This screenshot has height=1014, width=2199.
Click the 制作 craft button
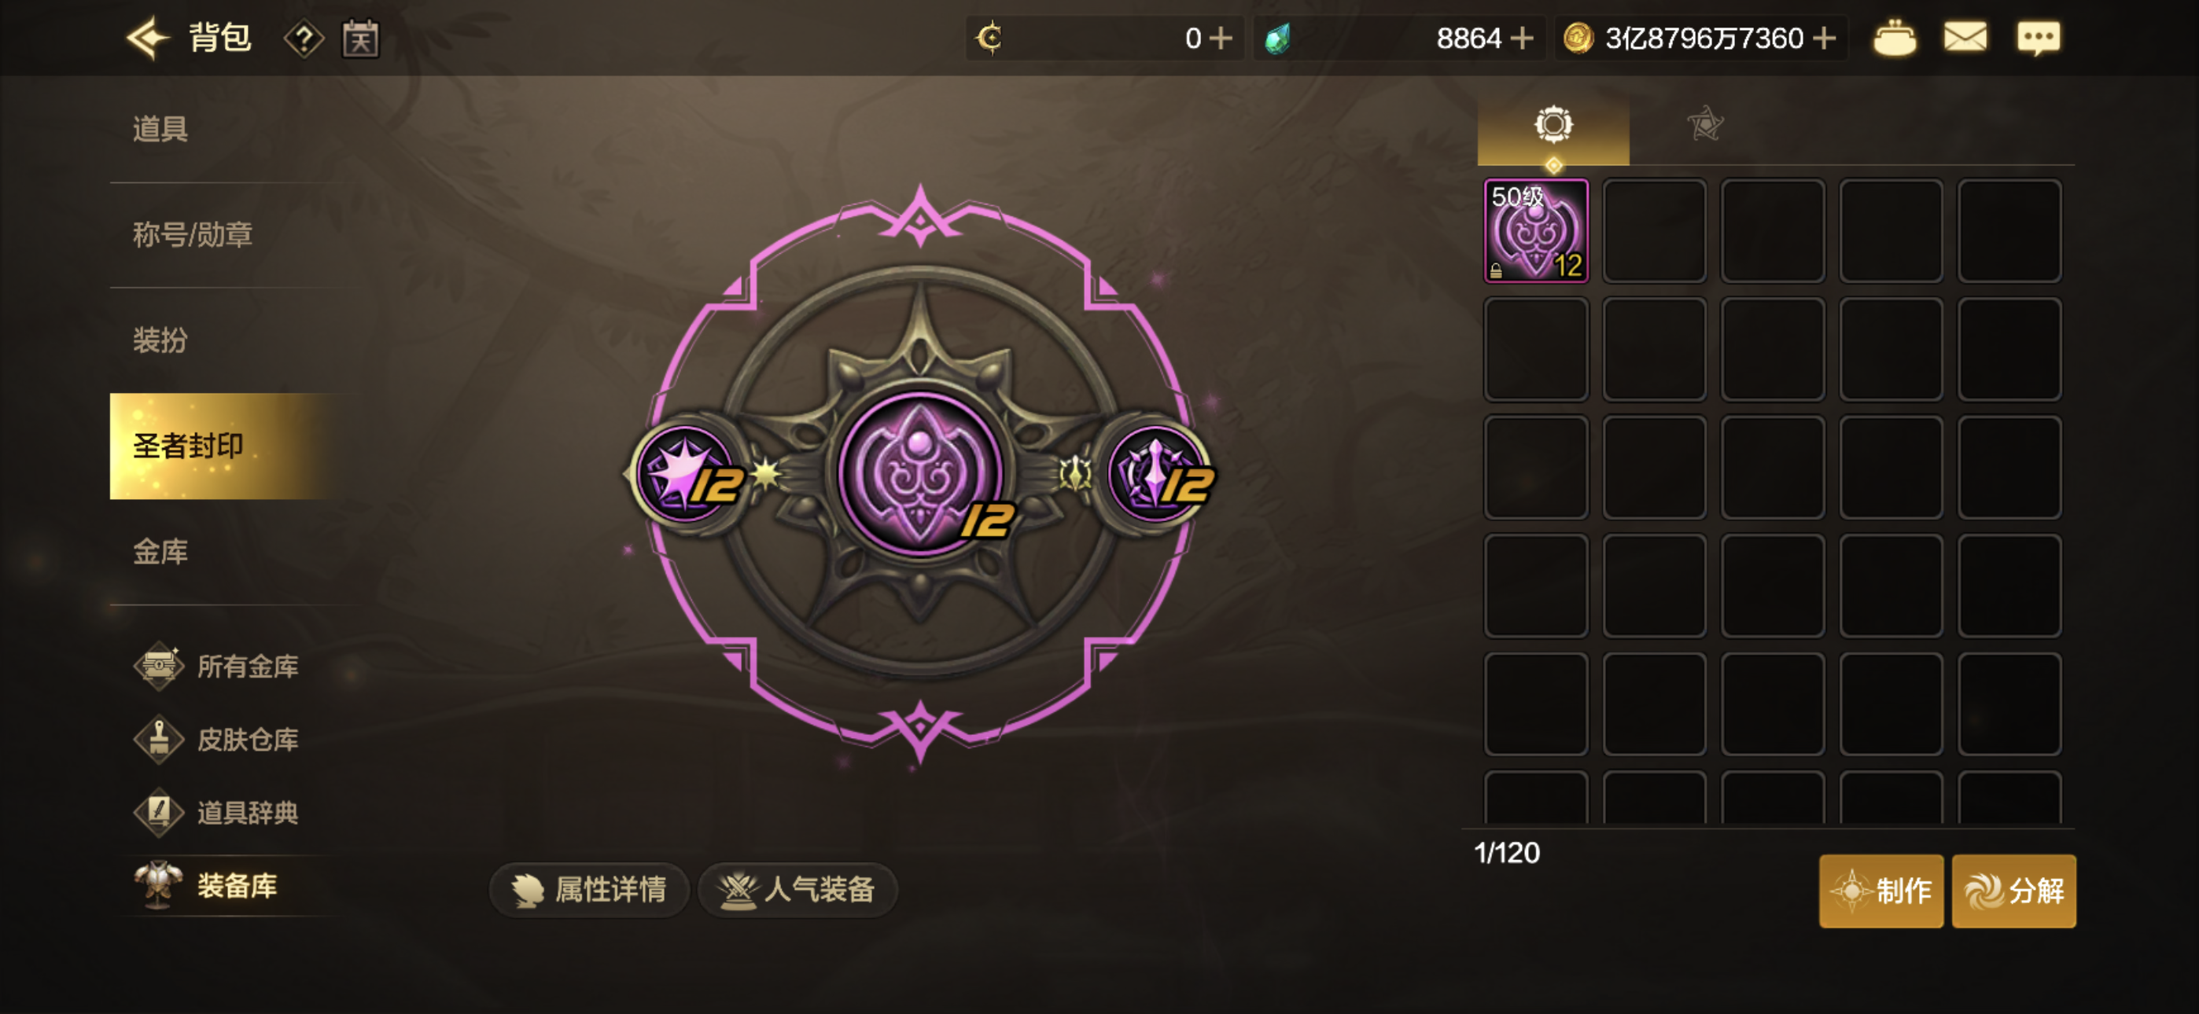[1880, 891]
